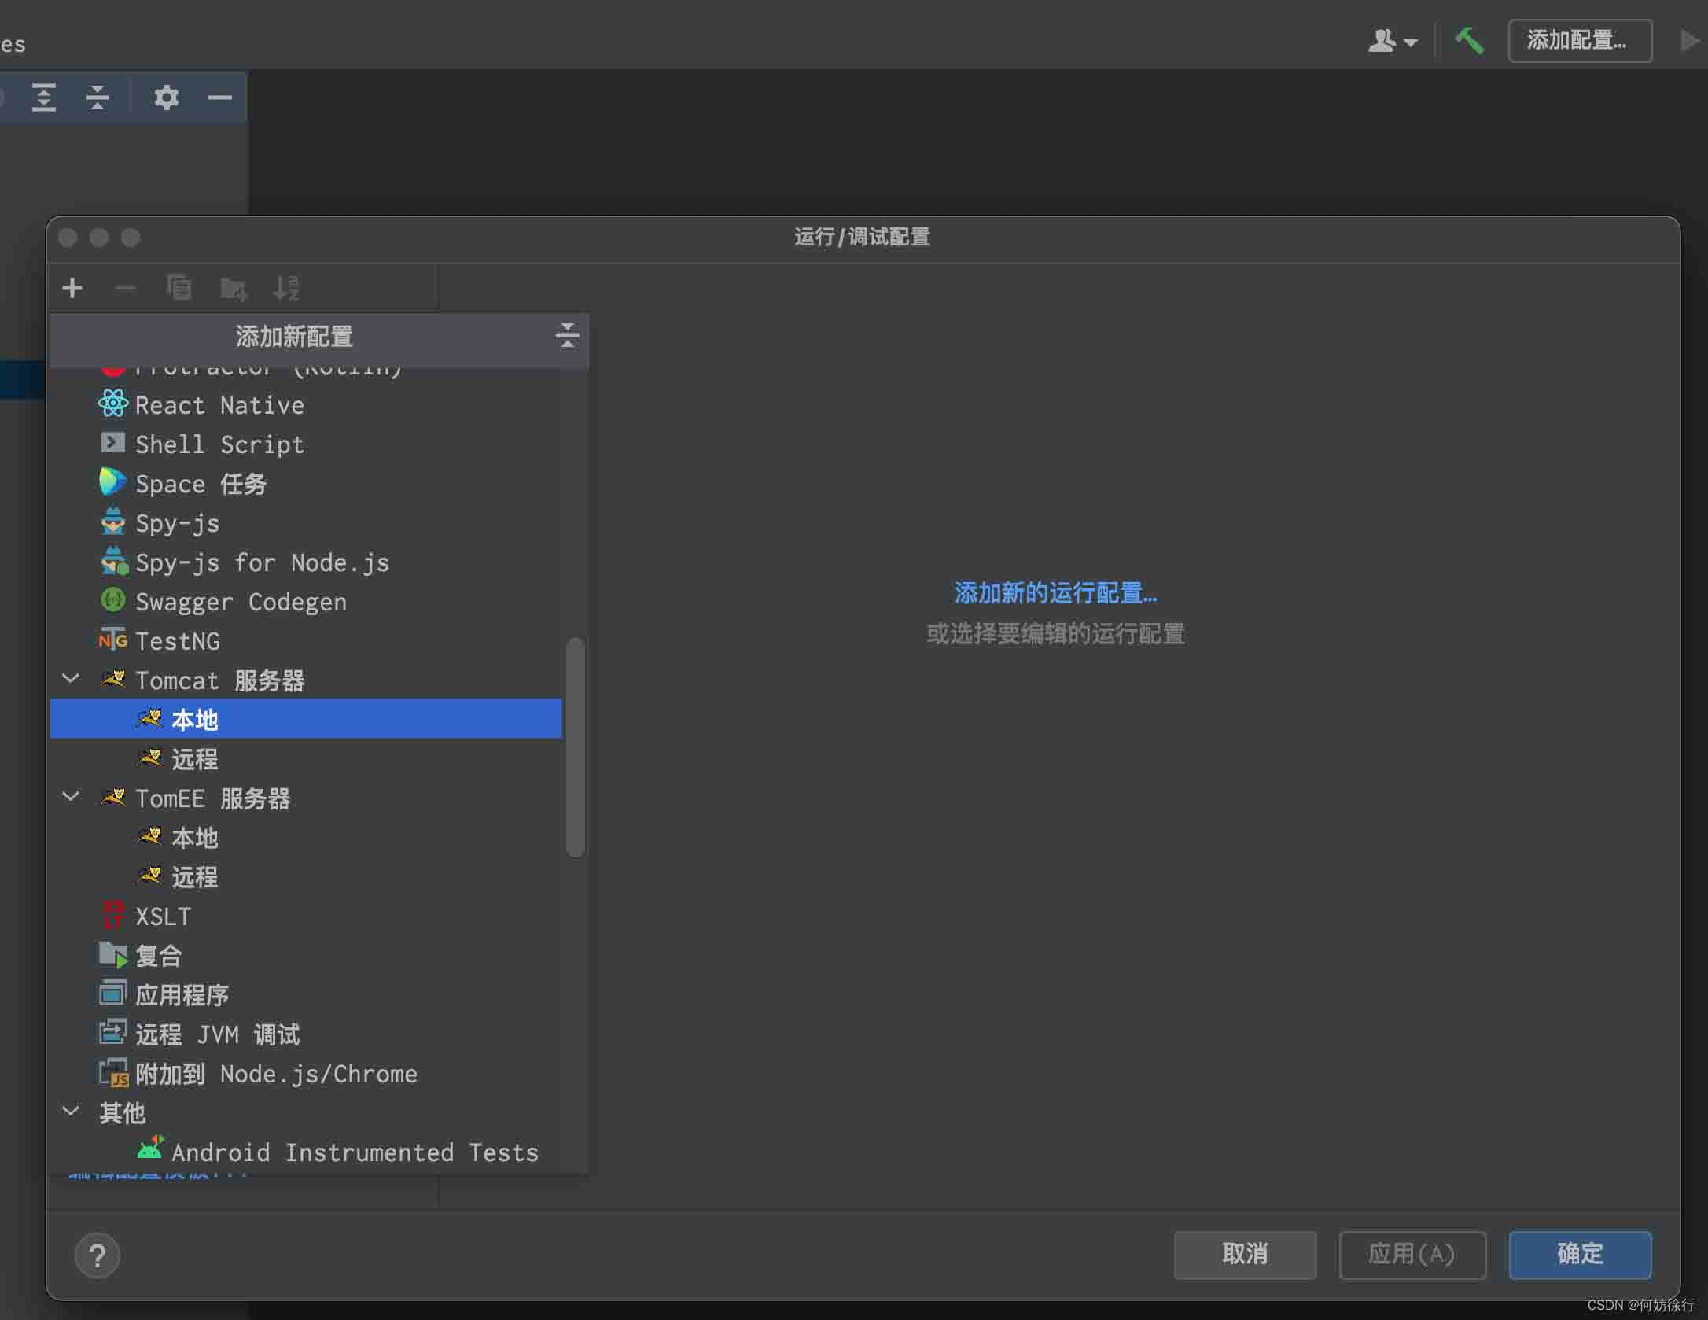Click the 应用(A) apply button
The image size is (1708, 1320).
(x=1412, y=1255)
